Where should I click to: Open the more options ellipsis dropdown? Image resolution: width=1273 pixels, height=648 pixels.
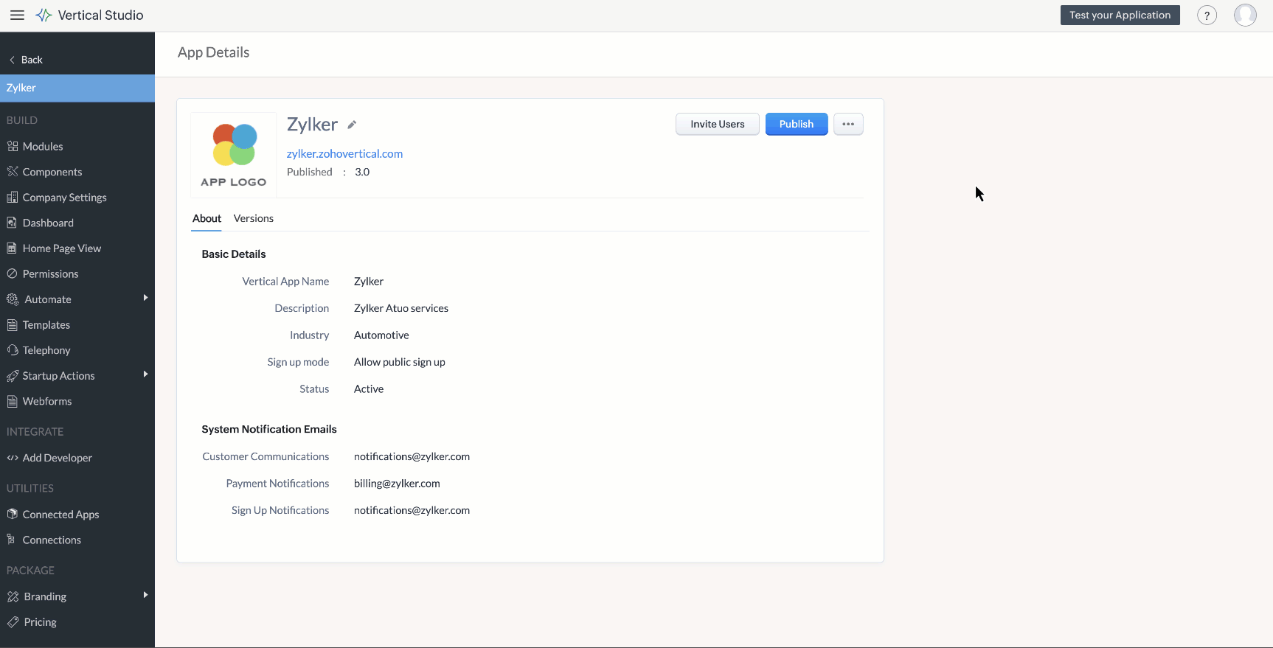[848, 124]
